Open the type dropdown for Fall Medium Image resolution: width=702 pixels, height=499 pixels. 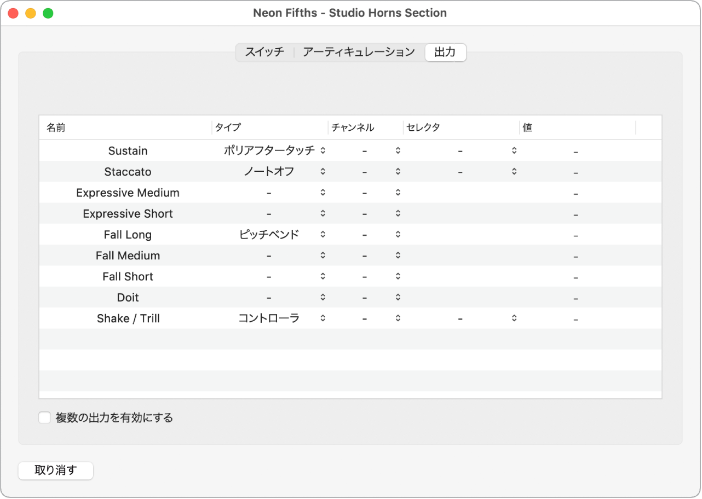323,255
